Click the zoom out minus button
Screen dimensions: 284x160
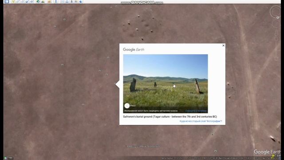276,59
